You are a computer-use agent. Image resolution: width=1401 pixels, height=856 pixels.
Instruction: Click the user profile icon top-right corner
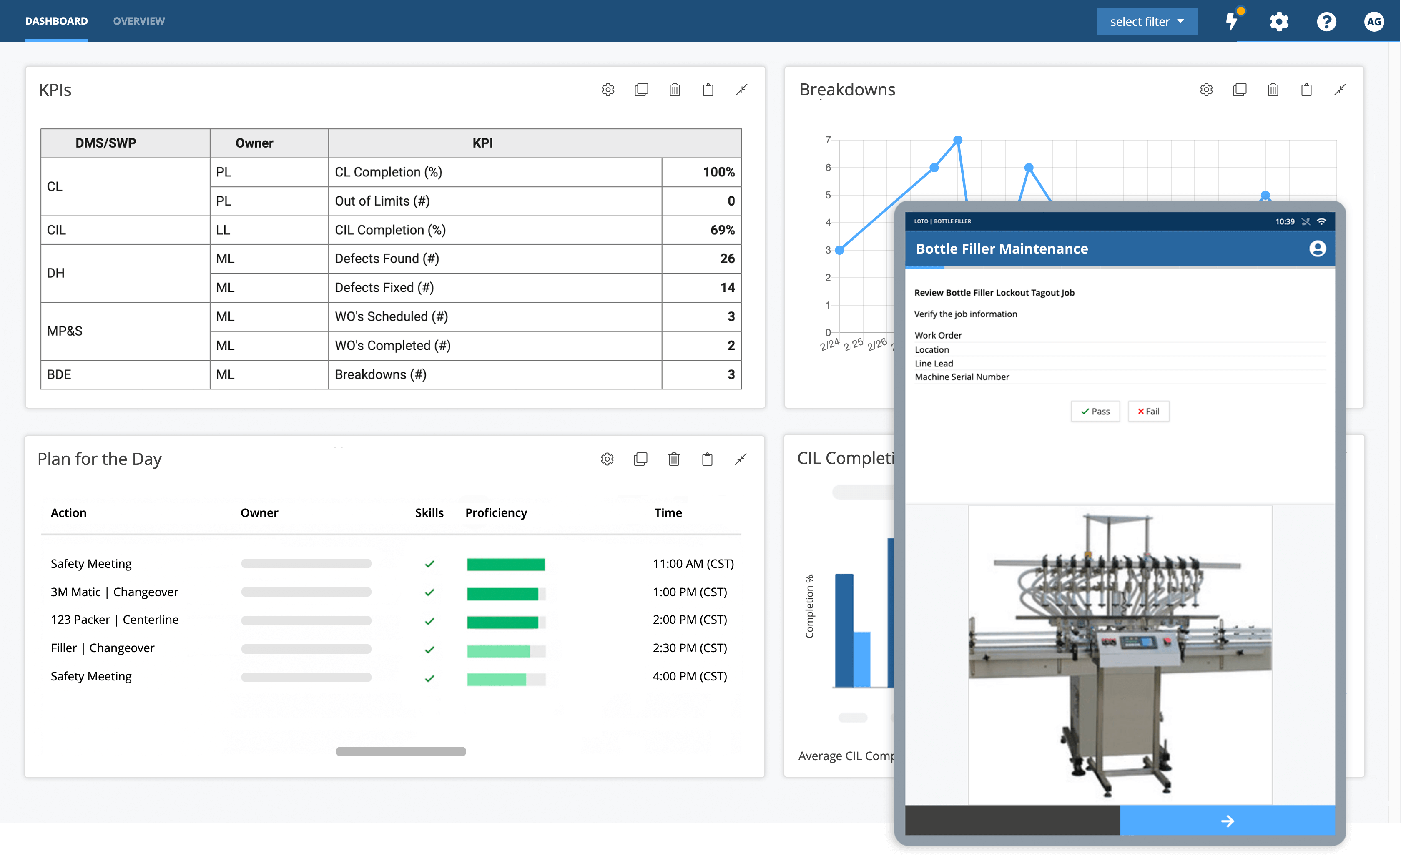tap(1373, 20)
